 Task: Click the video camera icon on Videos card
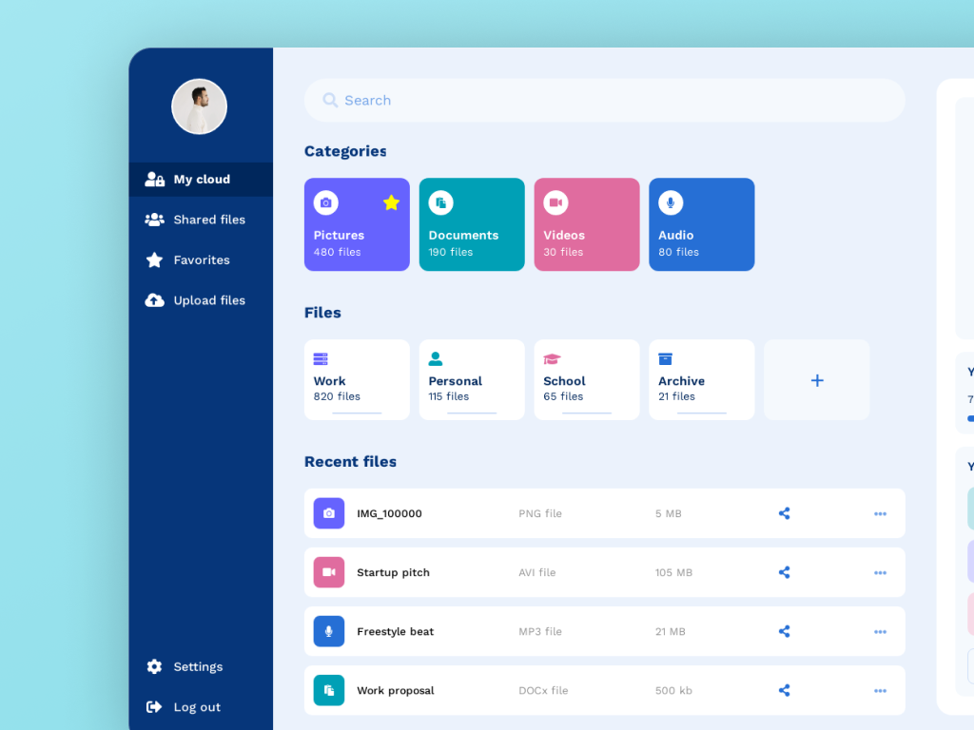[x=555, y=202]
